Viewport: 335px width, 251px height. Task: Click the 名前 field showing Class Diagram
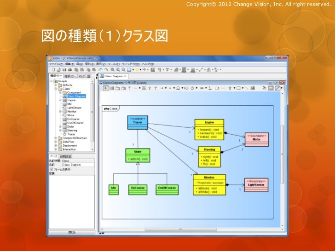[x=78, y=165]
